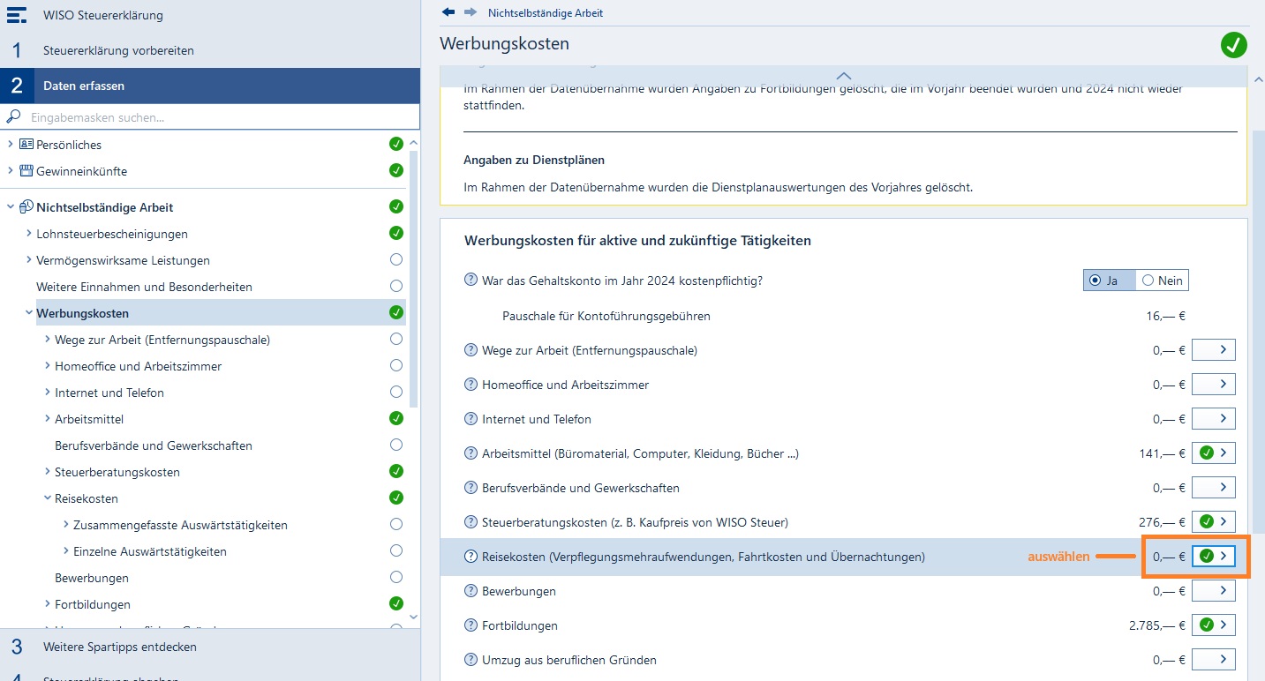
Task: Click Nichtselbständige Arbeit breadcrumb link
Action: pyautogui.click(x=546, y=13)
